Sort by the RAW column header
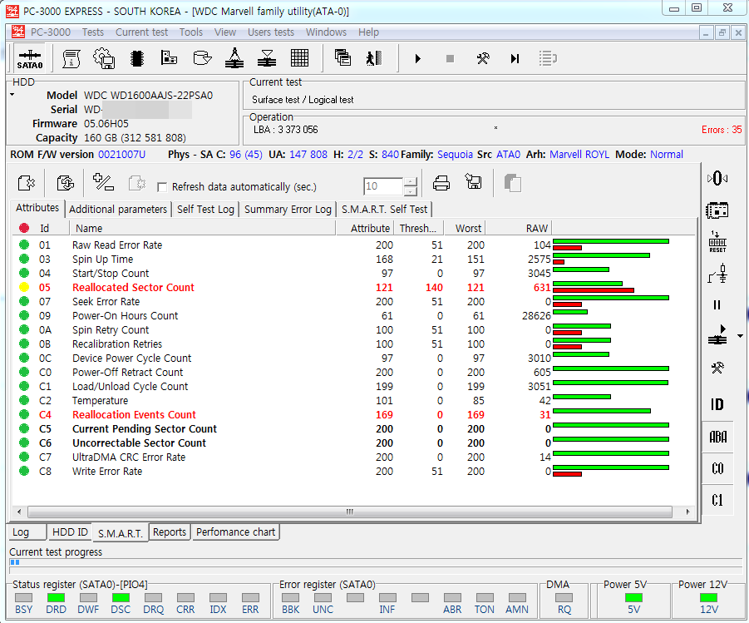The height and width of the screenshot is (623, 749). 519,228
